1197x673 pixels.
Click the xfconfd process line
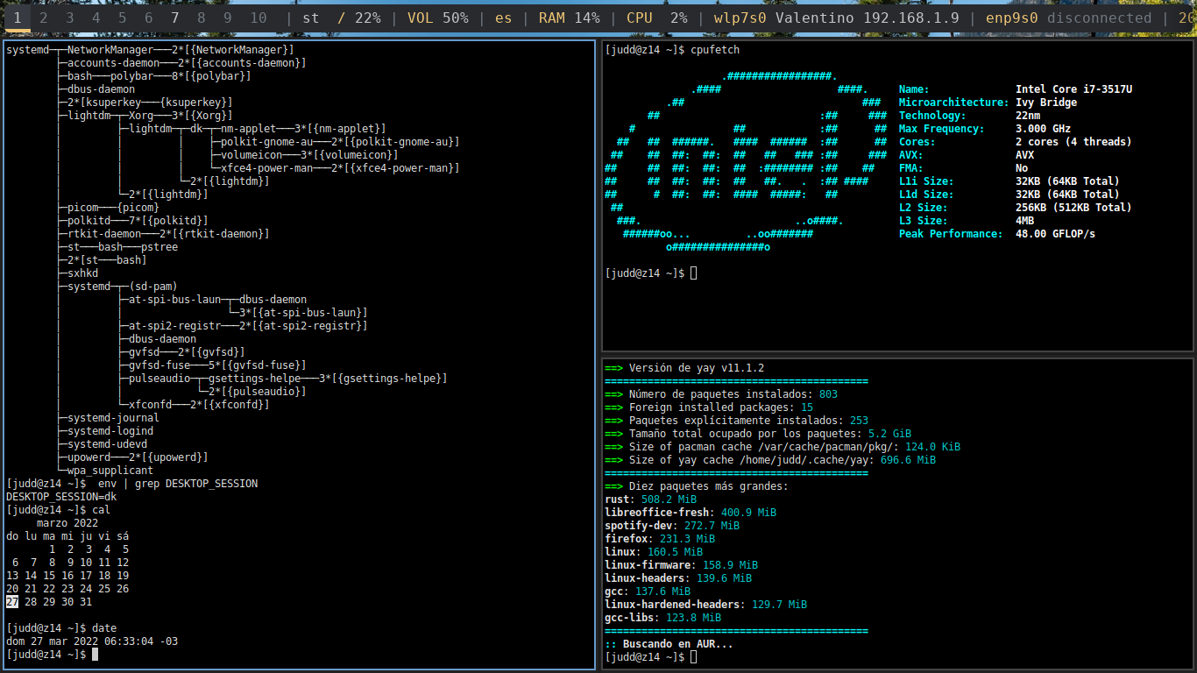(x=199, y=405)
